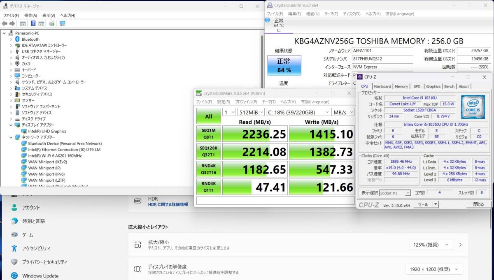Run the SEQ128K Q32T1 benchmark test
This screenshot has height=280, width=494.
coord(209,152)
